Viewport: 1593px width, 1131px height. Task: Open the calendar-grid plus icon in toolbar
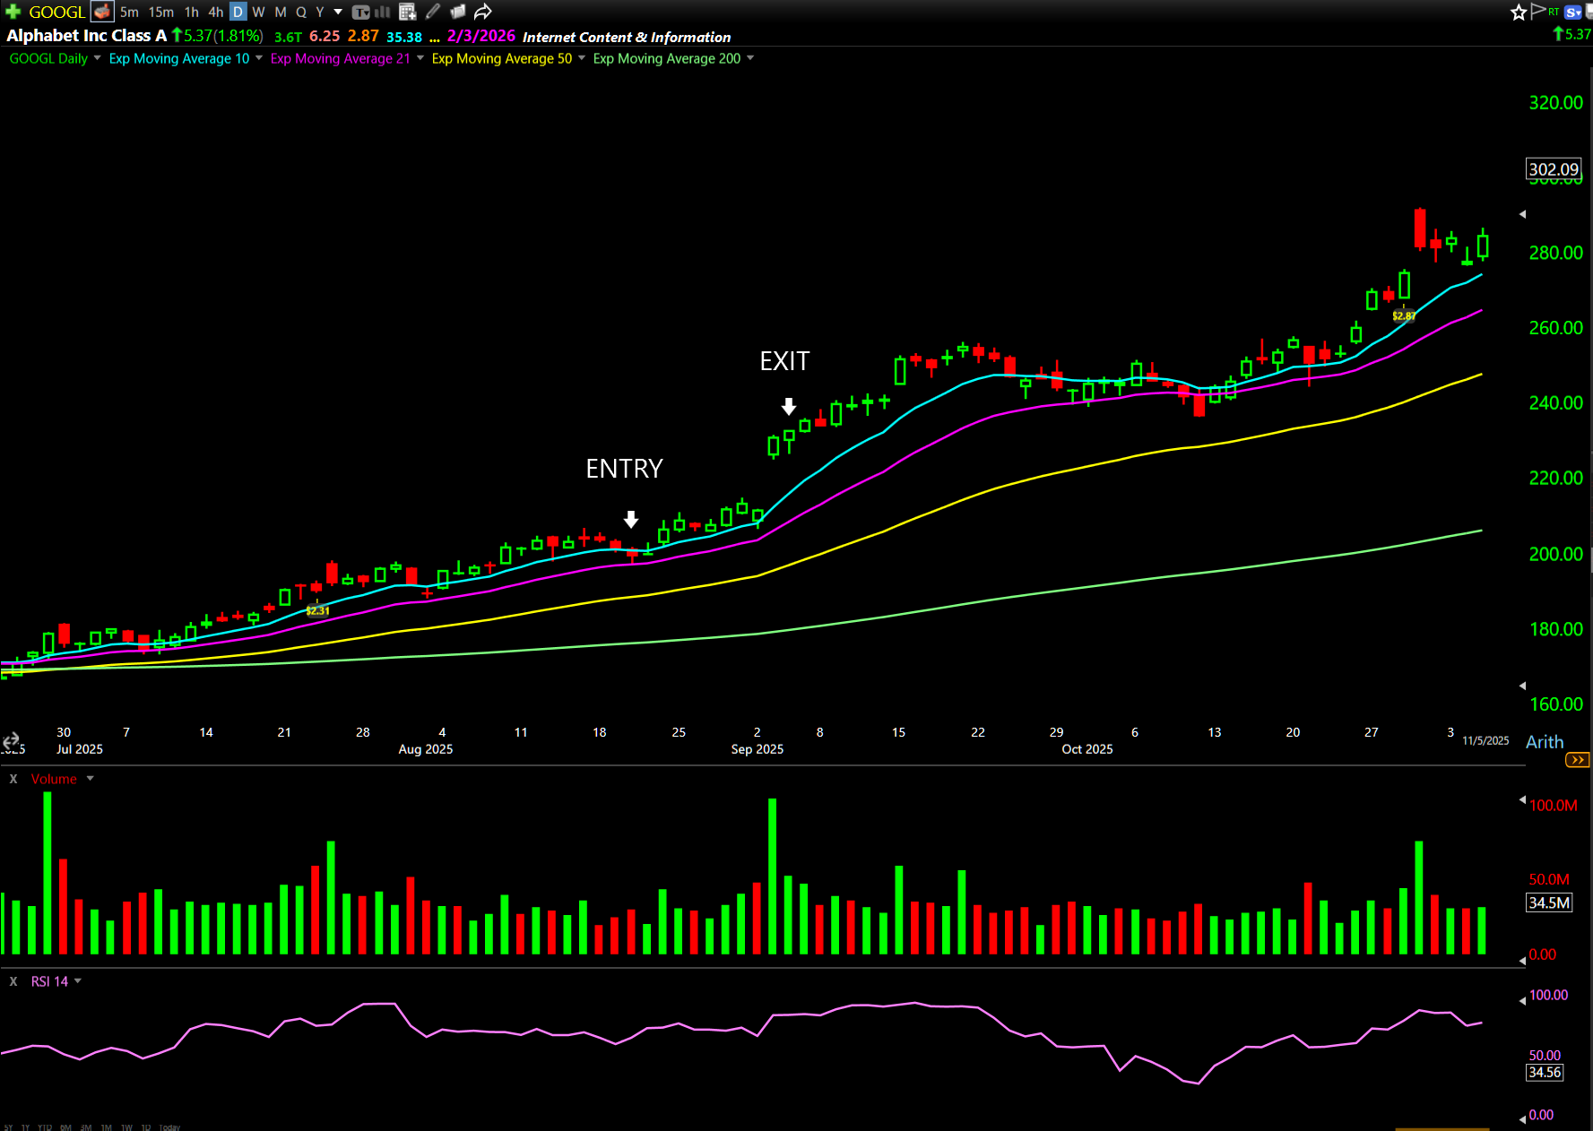click(x=408, y=12)
